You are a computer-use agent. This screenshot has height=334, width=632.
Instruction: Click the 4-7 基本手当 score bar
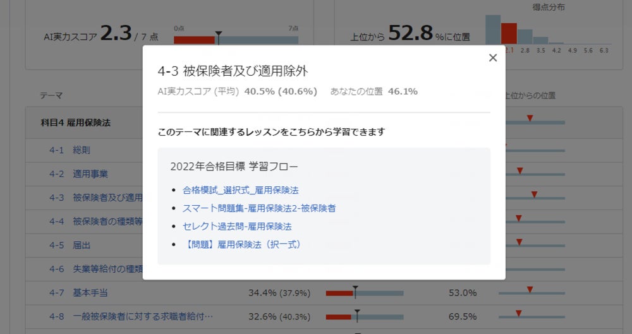[x=364, y=293]
